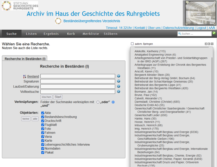Image resolution: width=217 pixels, height=167 pixels.
Task: Click the Logout link
Action: [201, 28]
